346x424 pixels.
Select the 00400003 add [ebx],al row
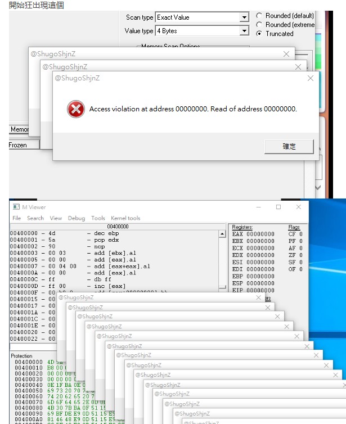click(114, 253)
